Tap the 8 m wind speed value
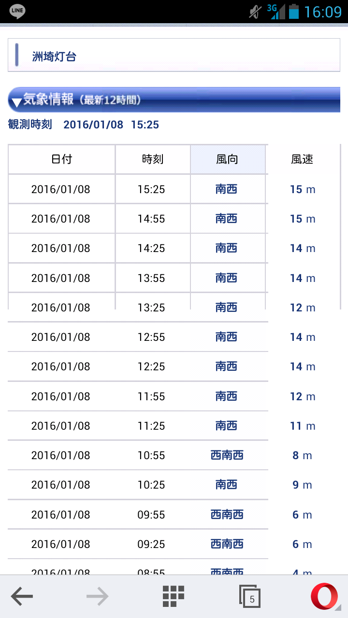 click(302, 455)
